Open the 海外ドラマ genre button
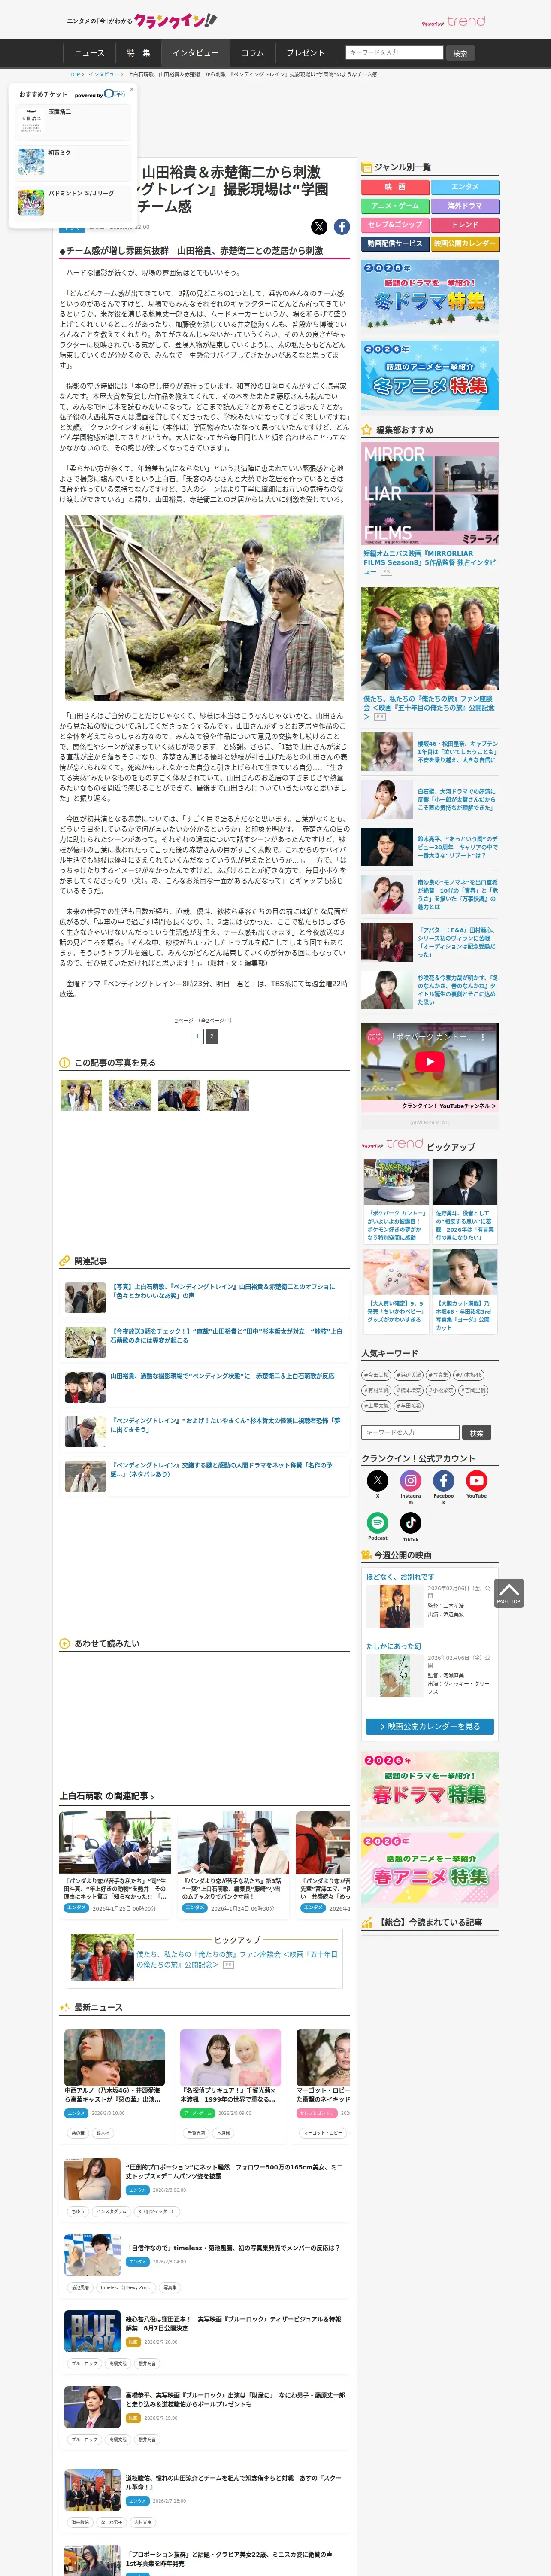The width and height of the screenshot is (551, 2576). tap(465, 206)
